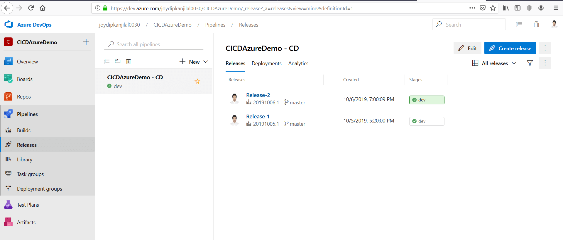Open Artifacts in the sidebar
The height and width of the screenshot is (240, 563).
click(x=48, y=222)
